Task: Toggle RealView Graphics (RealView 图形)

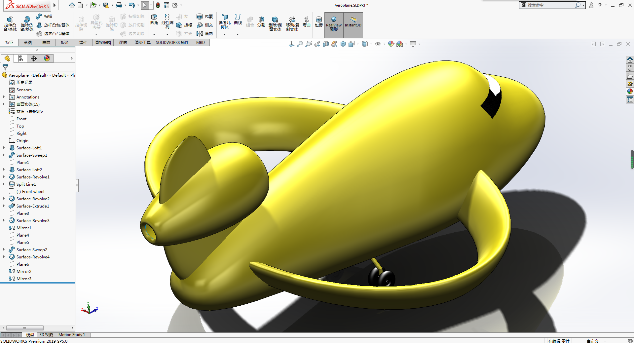Action: [x=334, y=25]
